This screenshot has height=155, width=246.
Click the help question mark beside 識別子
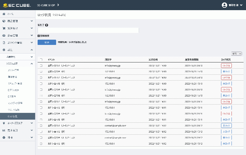click(47, 25)
